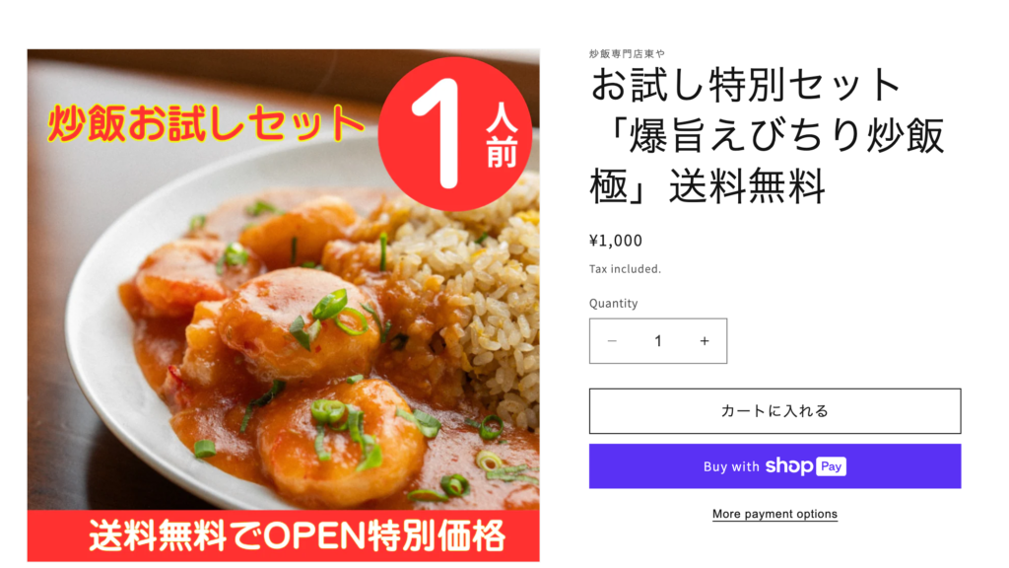
Task: Click the purple Buy with Shop Pay button
Action: click(x=774, y=466)
